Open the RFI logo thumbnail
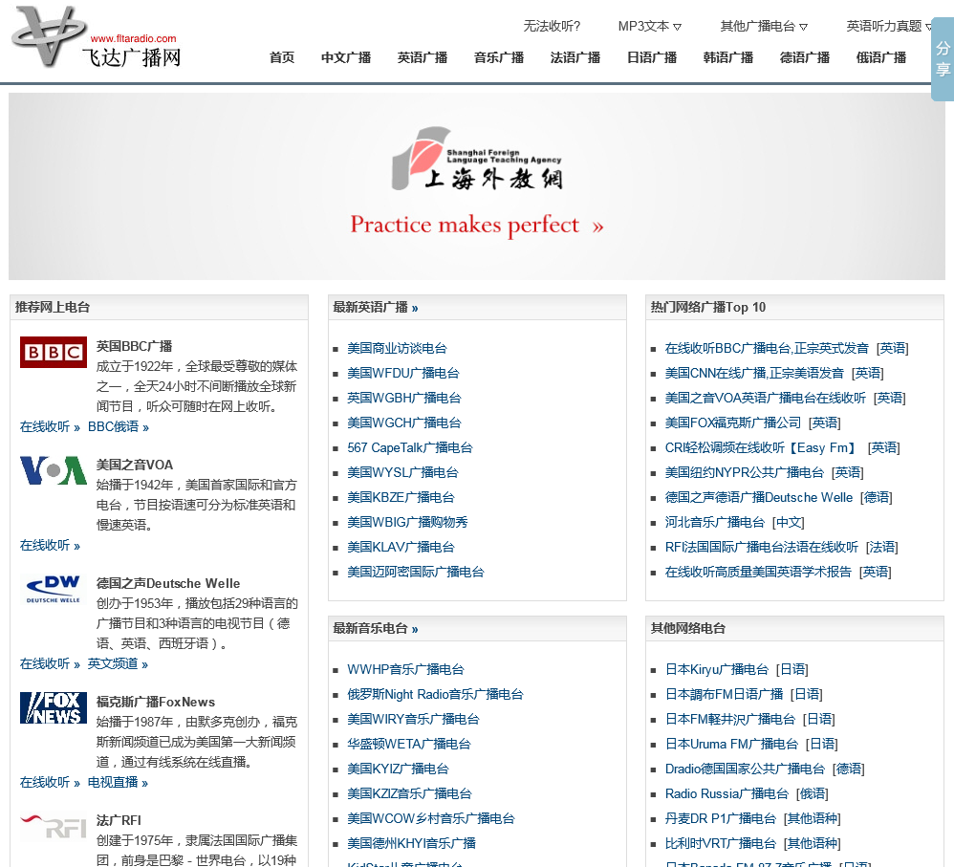The image size is (954, 867). [54, 826]
